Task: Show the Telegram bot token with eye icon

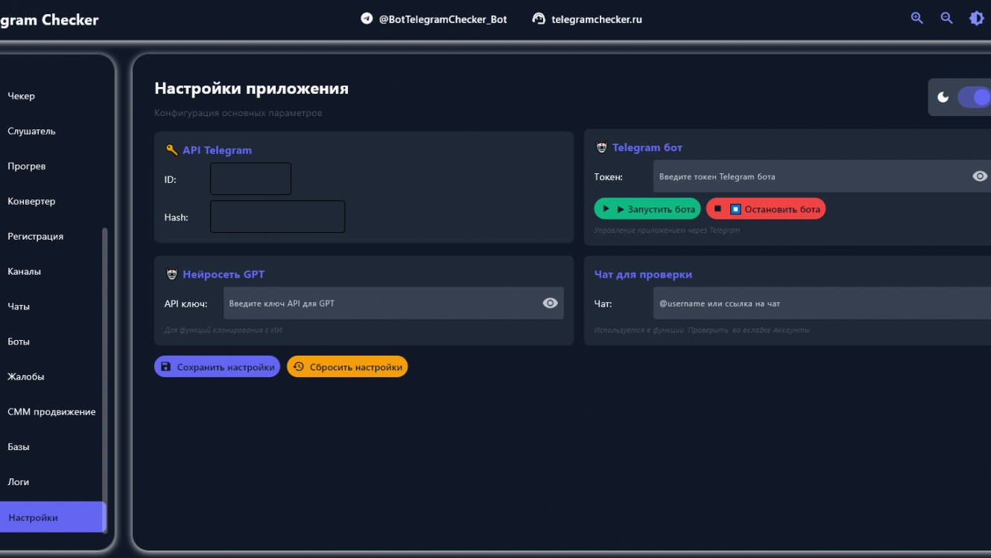Action: click(x=980, y=176)
